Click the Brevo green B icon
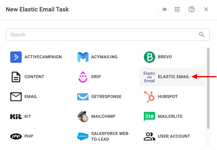Image resolution: width=217 pixels, height=150 pixels. pos(149,57)
